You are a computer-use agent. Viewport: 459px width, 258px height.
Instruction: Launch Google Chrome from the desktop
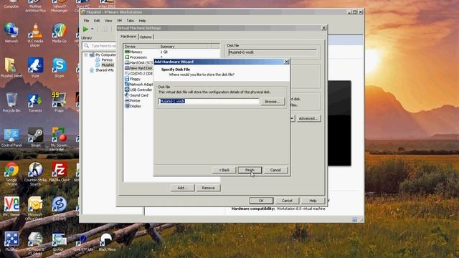point(11,173)
